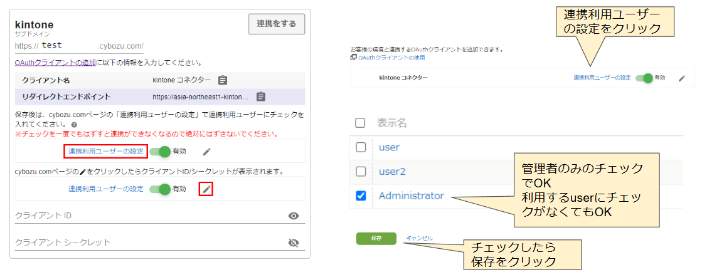The width and height of the screenshot is (702, 277).
Task: Check the select-all box next to 表示名
Action: coord(360,123)
